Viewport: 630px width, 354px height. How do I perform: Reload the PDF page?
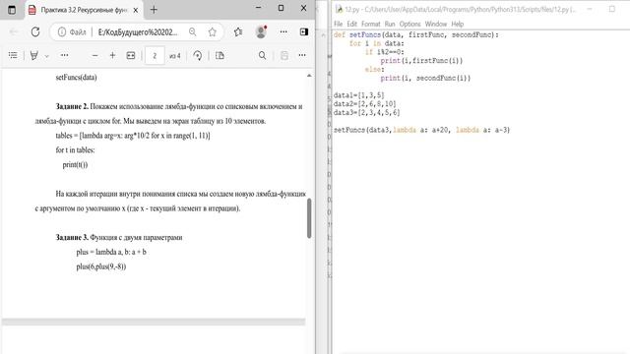(35, 32)
